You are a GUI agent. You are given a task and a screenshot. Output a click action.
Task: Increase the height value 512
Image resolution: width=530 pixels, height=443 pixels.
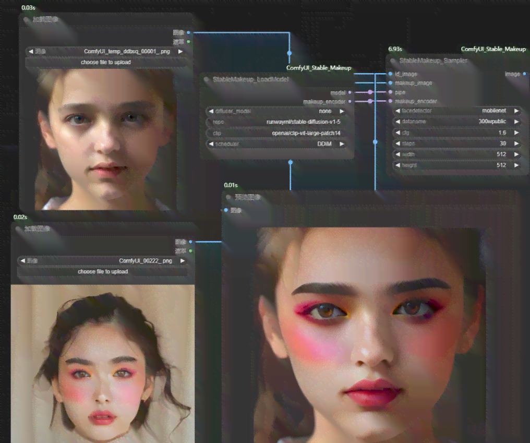point(516,165)
